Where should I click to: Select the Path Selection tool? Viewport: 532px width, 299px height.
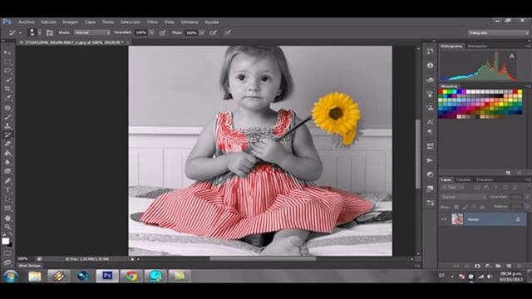tap(7, 199)
